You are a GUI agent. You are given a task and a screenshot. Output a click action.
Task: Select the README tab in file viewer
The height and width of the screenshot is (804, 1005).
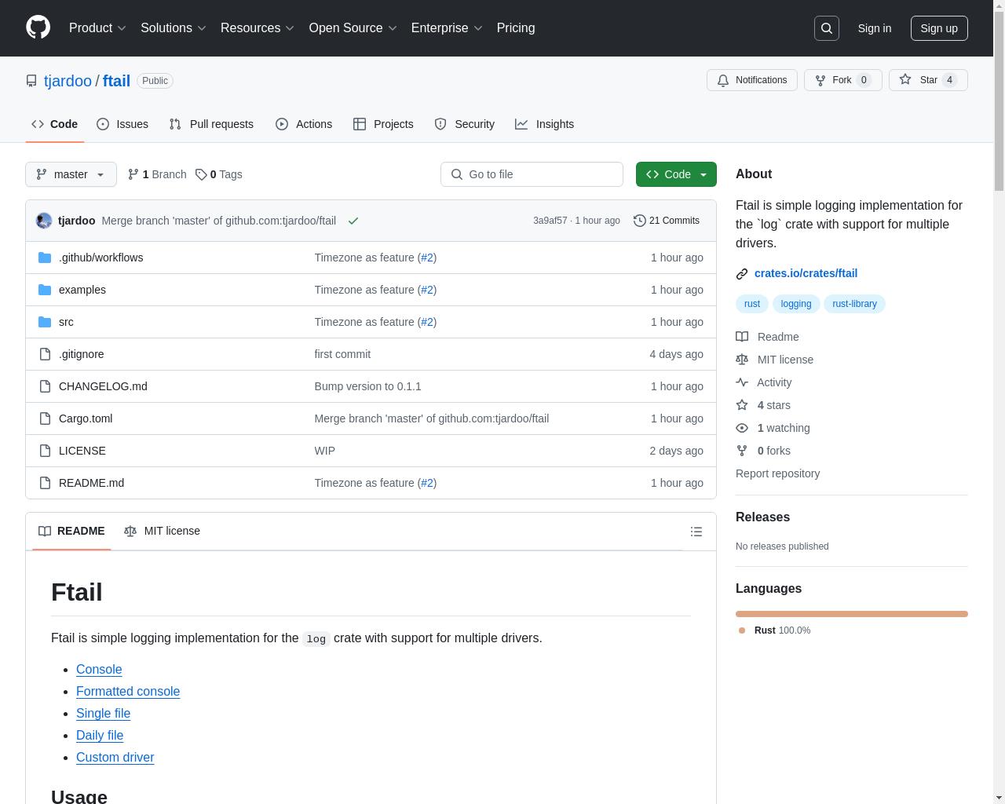(71, 531)
